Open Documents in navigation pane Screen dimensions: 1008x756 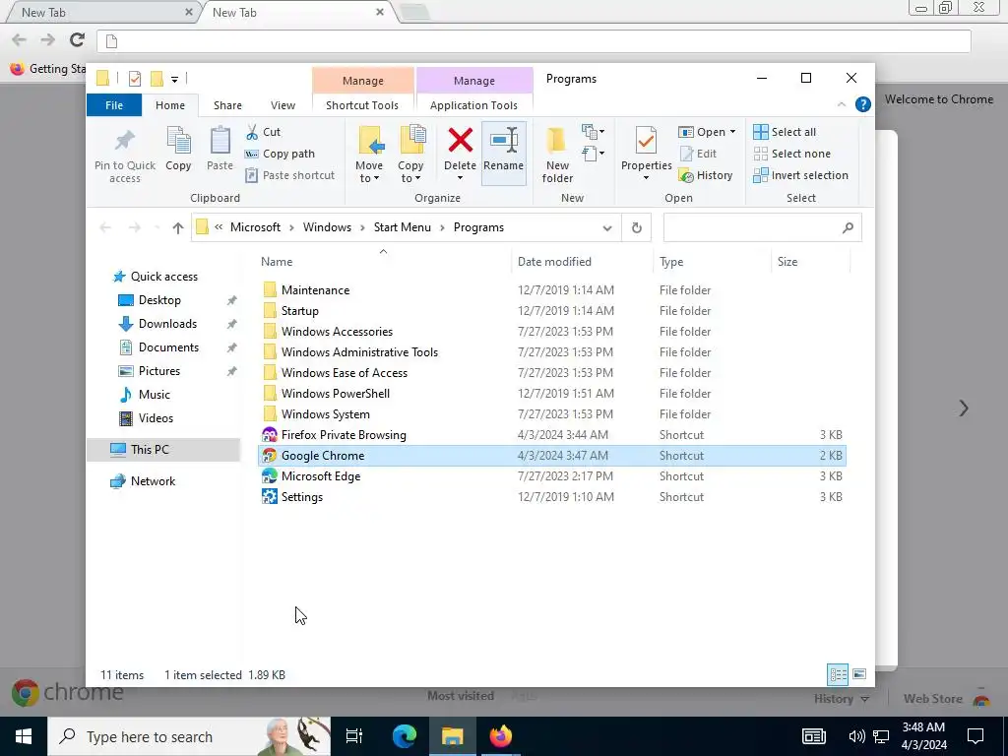point(168,347)
